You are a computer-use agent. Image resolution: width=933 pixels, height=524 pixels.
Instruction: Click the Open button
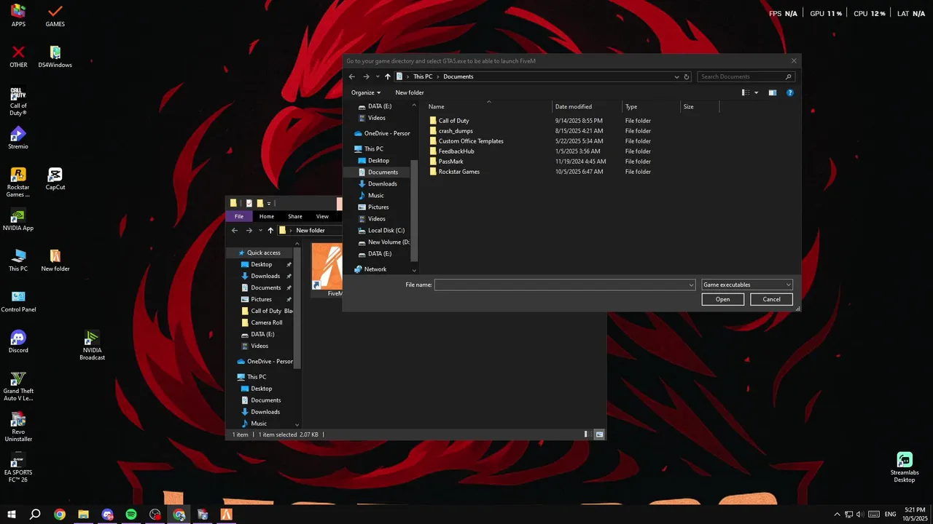click(x=722, y=299)
